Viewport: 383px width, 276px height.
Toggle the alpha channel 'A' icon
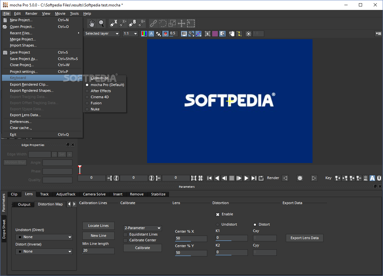click(151, 34)
